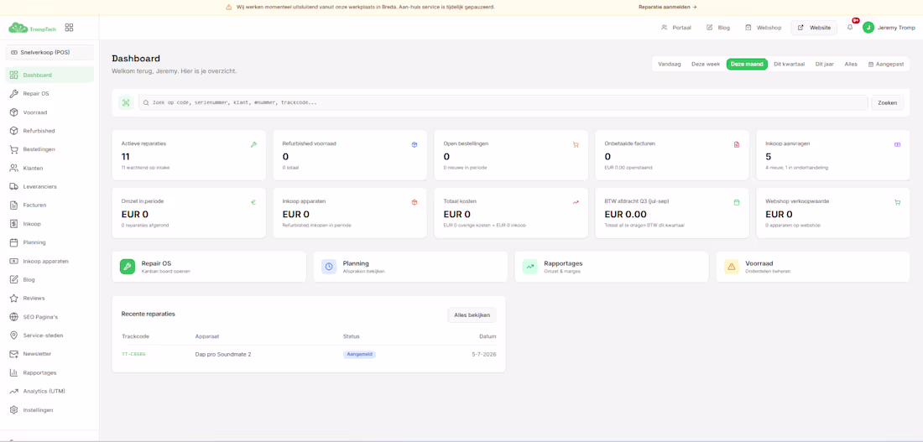
Task: Open the Aangepast custom date filter
Action: tap(886, 64)
